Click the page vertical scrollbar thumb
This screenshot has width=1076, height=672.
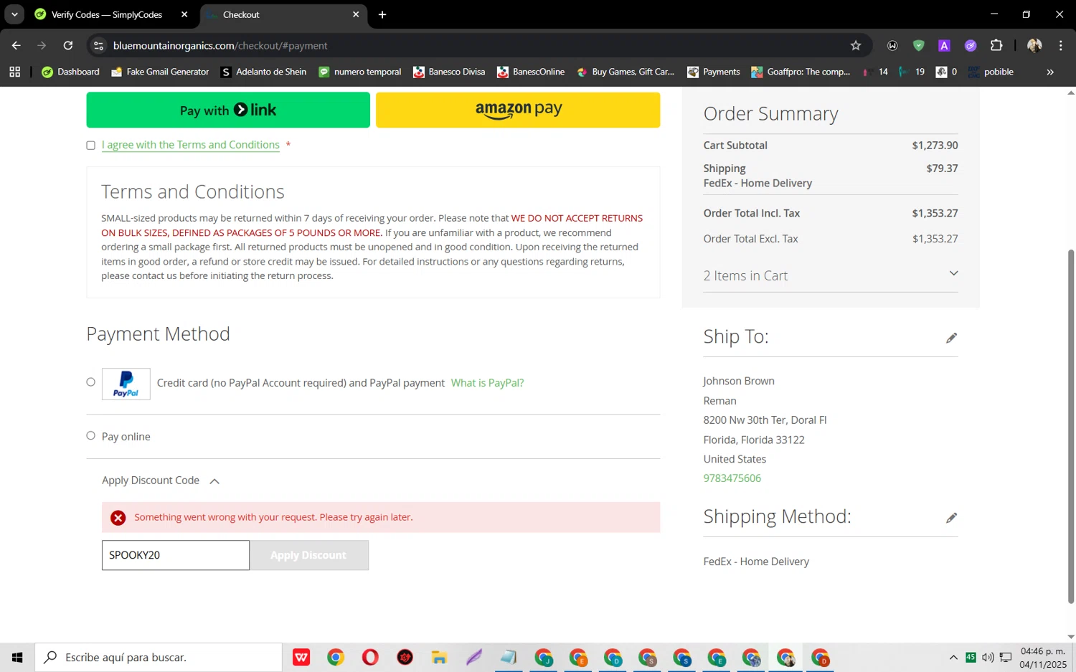pos(1071,426)
